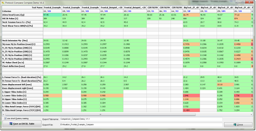
Task: Toggle use short Dummy naming checkbox
Action: coord(5,119)
